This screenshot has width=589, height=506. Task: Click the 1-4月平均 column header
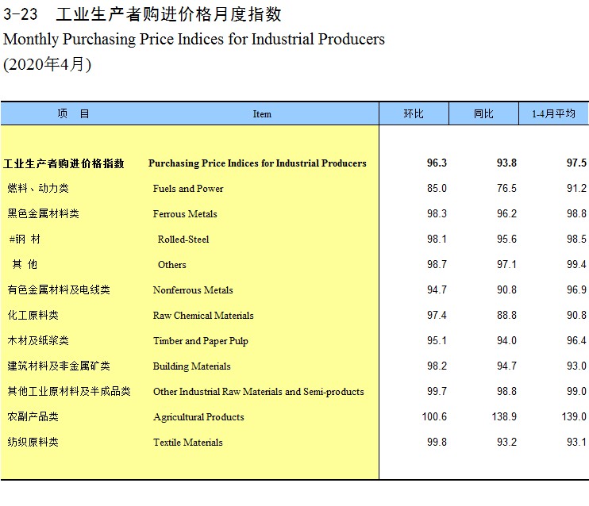pyautogui.click(x=553, y=113)
